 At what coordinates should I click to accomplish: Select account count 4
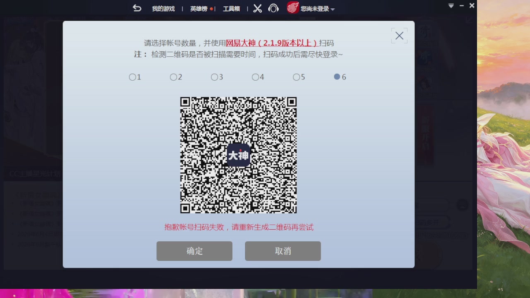258,77
